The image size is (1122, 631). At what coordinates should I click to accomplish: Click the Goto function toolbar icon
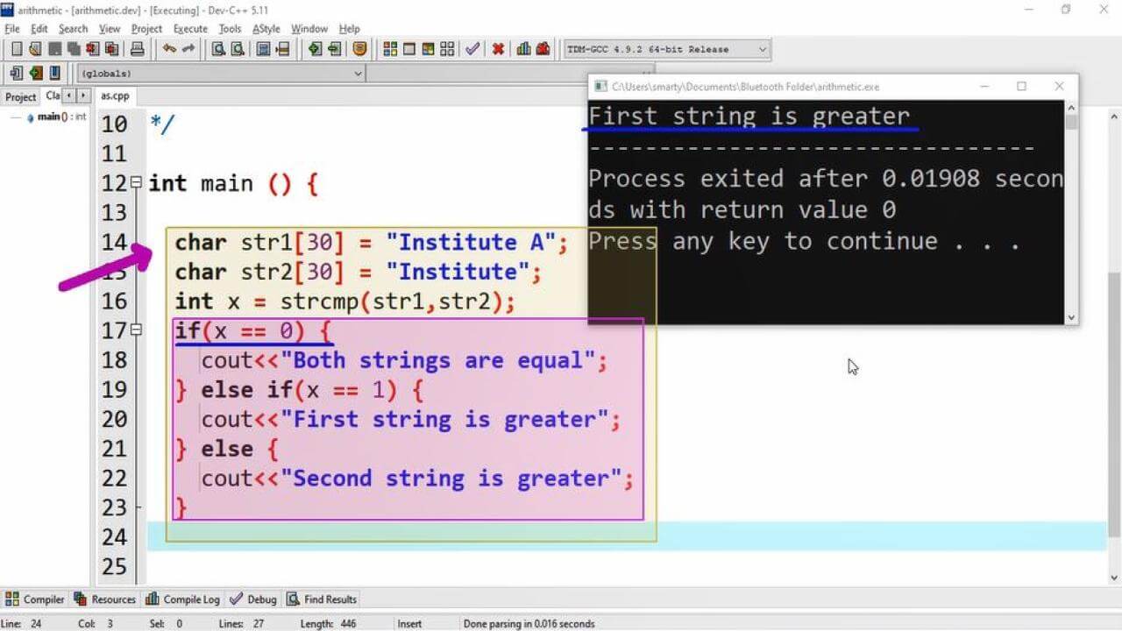click(x=263, y=49)
